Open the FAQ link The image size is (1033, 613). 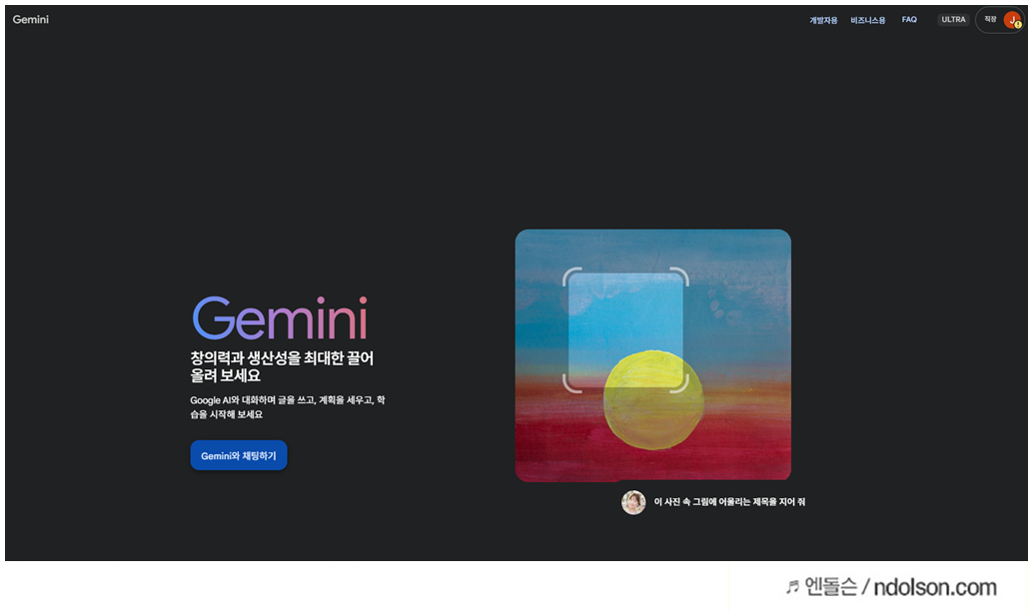[x=909, y=20]
